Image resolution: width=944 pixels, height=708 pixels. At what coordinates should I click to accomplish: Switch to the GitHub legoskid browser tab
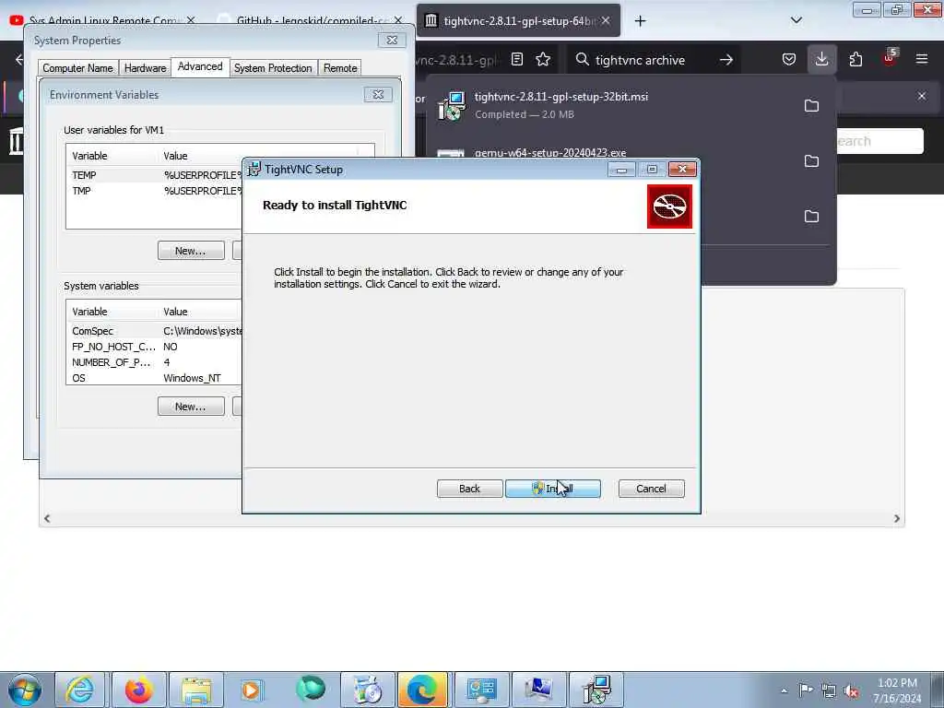click(x=310, y=20)
